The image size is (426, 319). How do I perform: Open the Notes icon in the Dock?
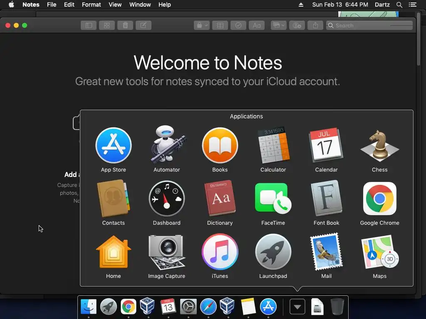pos(248,307)
